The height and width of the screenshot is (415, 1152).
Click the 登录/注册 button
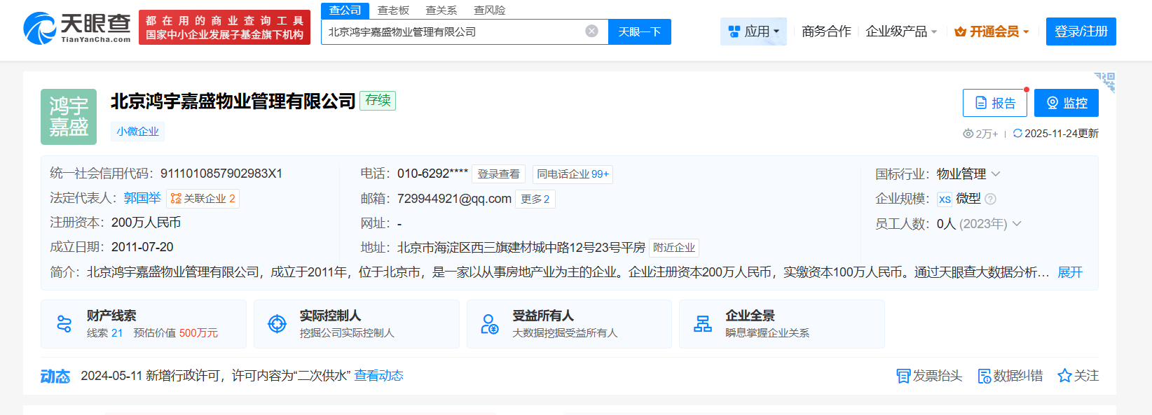tap(1081, 31)
